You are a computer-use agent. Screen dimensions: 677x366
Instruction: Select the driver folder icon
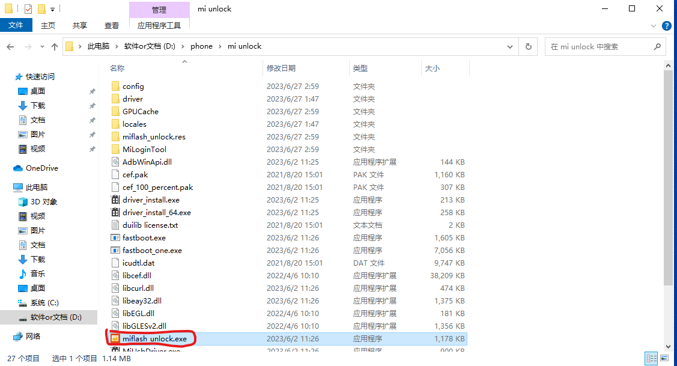click(115, 99)
